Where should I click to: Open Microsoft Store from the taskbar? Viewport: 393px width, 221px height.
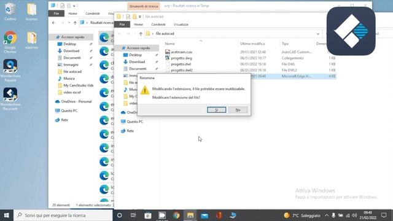tap(148, 215)
